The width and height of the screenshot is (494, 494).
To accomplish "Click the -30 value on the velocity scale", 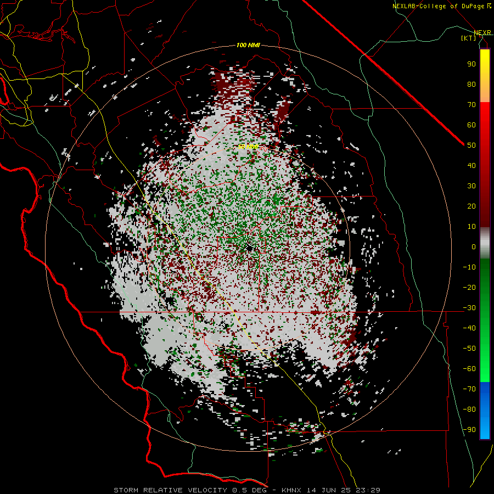I will tap(469, 308).
